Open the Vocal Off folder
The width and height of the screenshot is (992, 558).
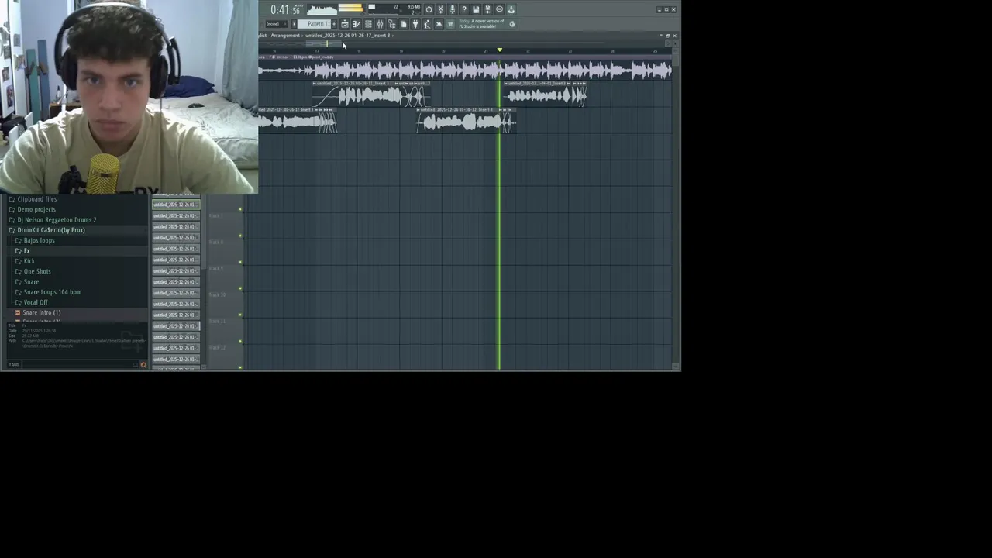click(x=35, y=302)
